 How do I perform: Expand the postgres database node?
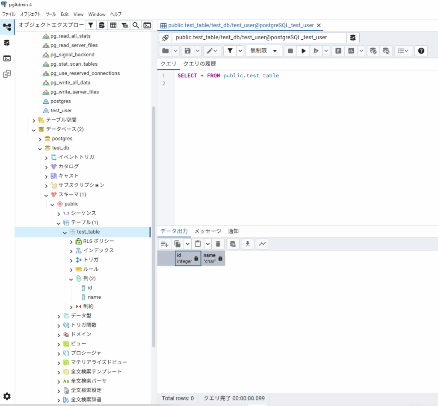pos(40,140)
